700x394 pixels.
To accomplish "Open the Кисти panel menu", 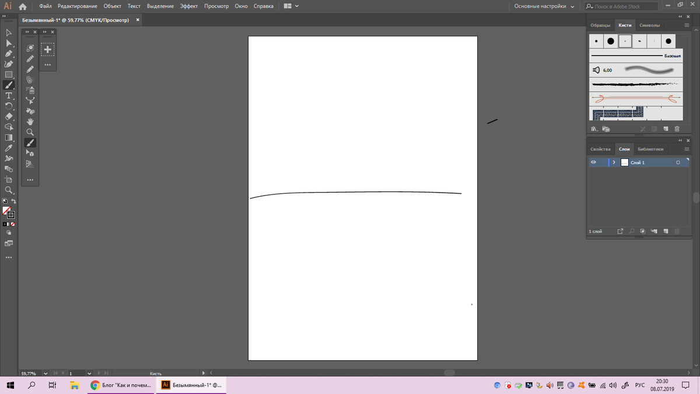I will coord(687,25).
